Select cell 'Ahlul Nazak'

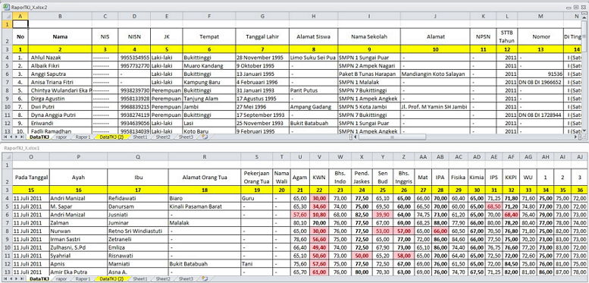pyautogui.click(x=60, y=58)
